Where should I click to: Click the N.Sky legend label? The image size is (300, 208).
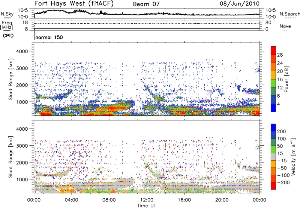click(x=7, y=14)
